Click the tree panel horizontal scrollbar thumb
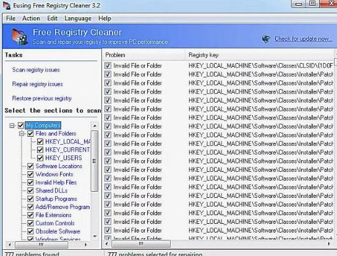The width and height of the screenshot is (337, 256). 41,245
